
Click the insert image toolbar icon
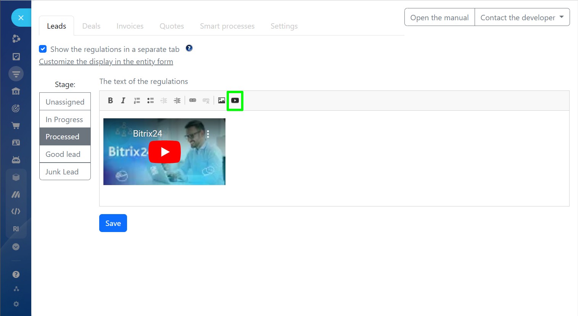tap(221, 100)
